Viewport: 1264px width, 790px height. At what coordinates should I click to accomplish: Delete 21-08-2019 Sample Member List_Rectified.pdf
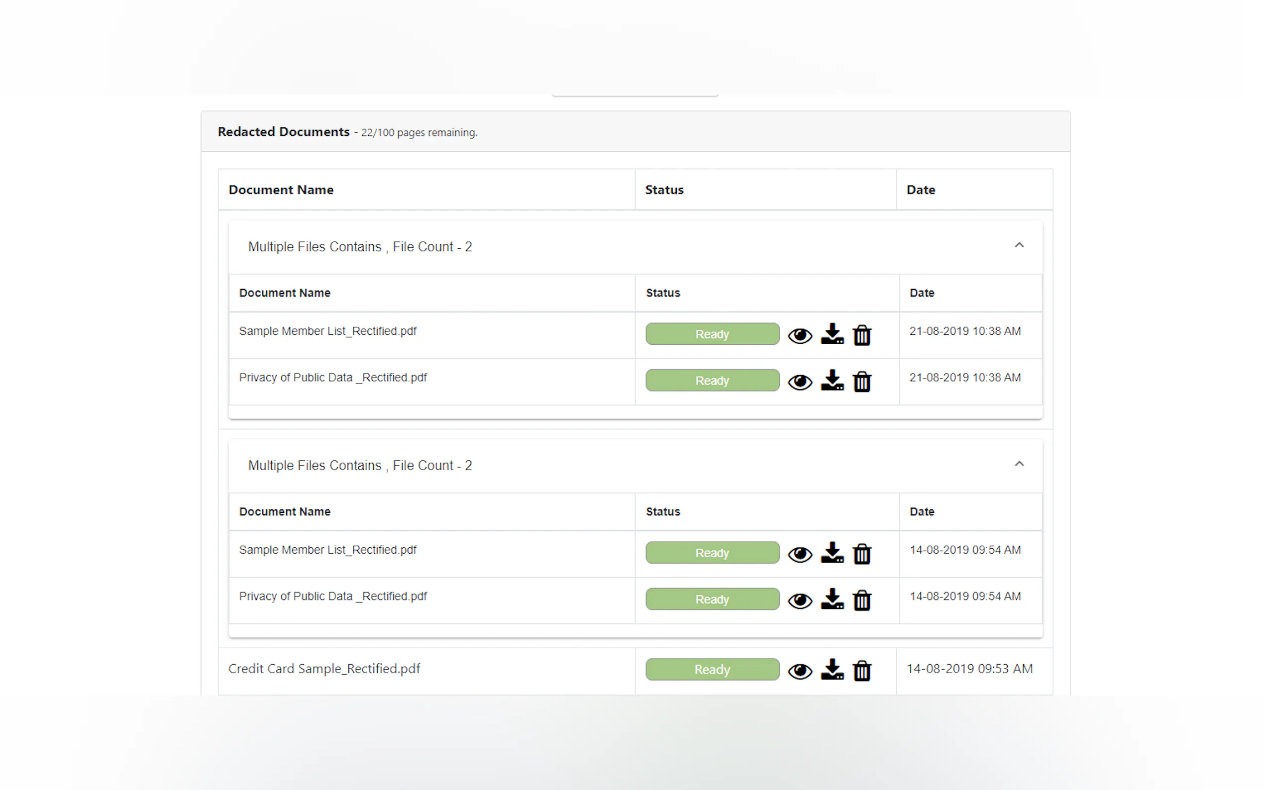point(861,335)
